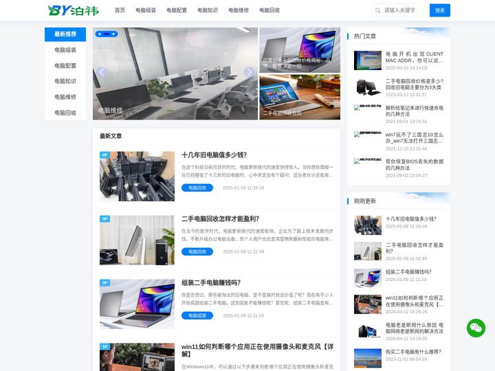Image resolution: width=495 pixels, height=371 pixels.
Task: Open win11 摄像头 article thumbnail in 最新文章
Action: pos(137,357)
